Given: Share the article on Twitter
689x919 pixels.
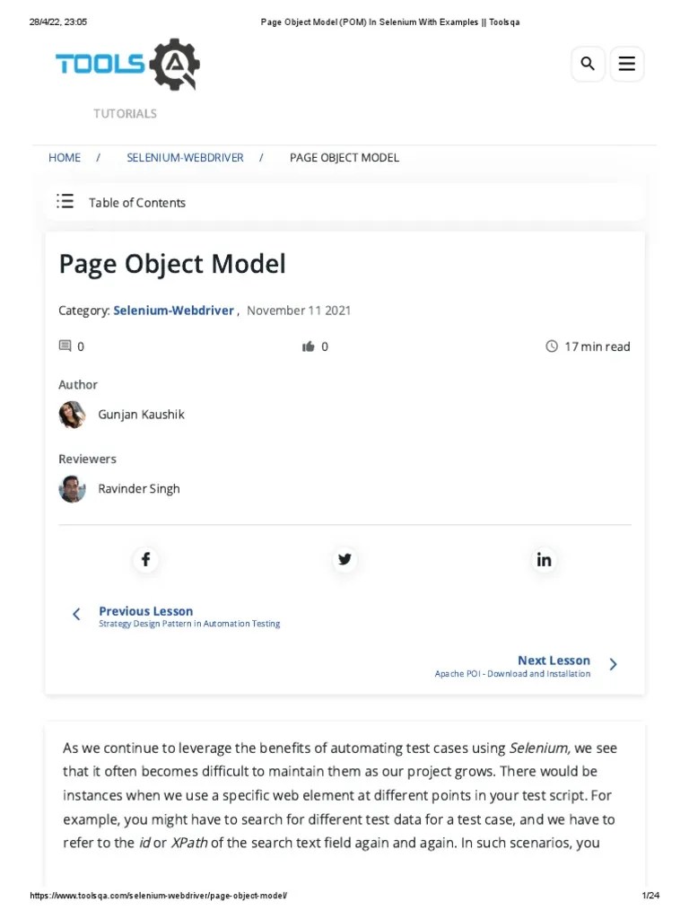Looking at the screenshot, I should (x=344, y=559).
